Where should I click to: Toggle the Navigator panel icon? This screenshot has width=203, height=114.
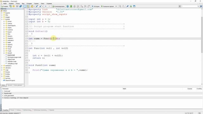point(25,6)
